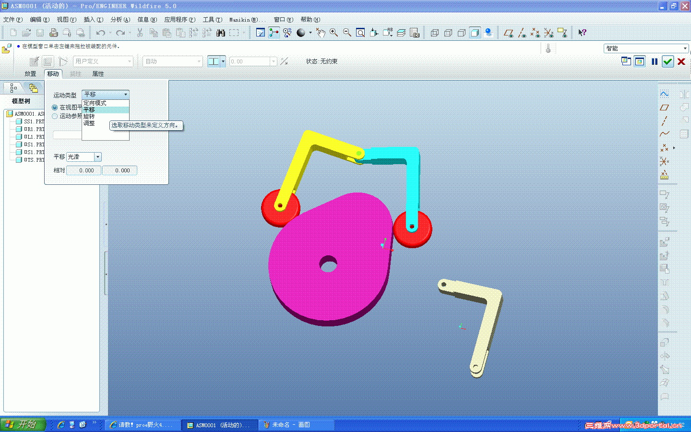This screenshot has width=691, height=432.
Task: Select the datum plane tool
Action: click(664, 107)
